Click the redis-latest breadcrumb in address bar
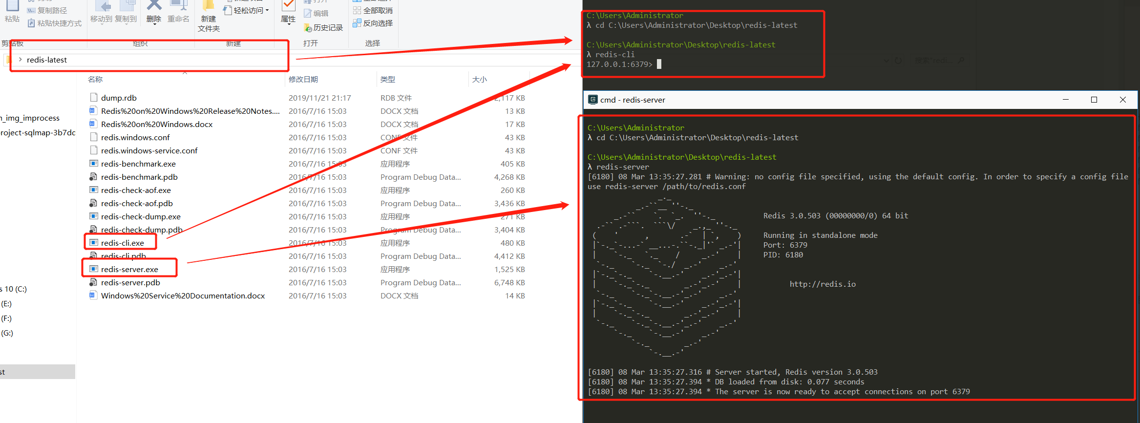The image size is (1140, 423). coord(47,60)
